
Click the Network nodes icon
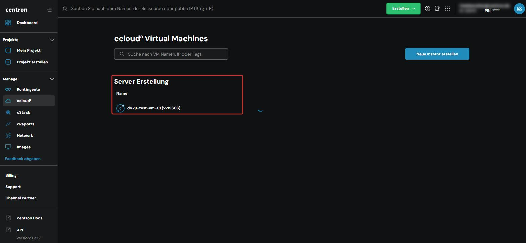pyautogui.click(x=8, y=135)
